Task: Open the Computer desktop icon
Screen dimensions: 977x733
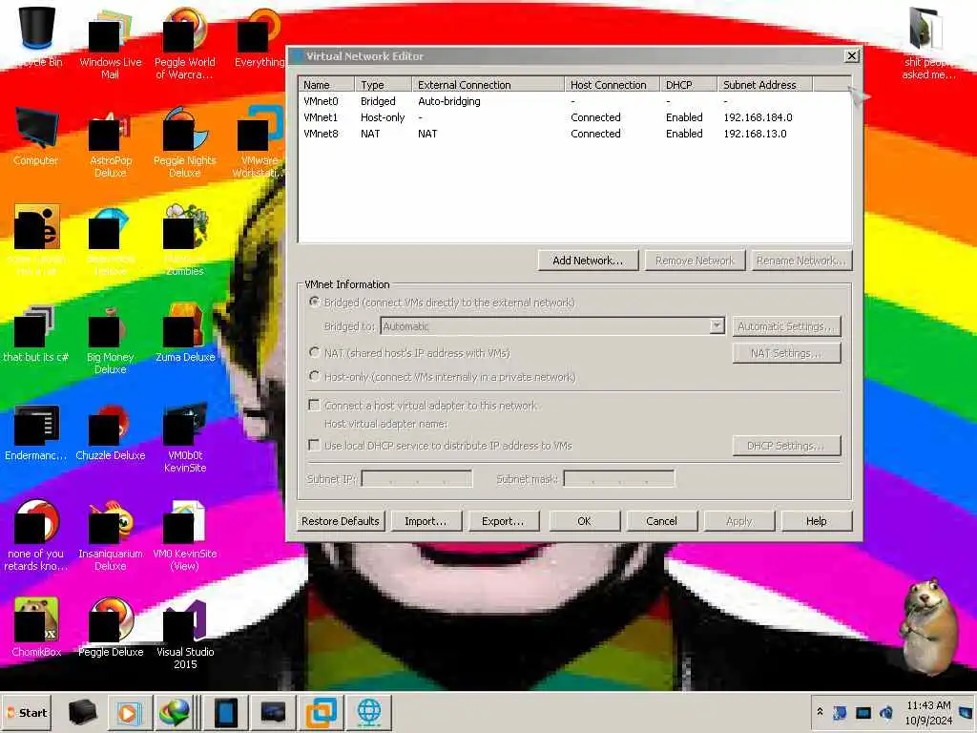Action: pos(35,136)
